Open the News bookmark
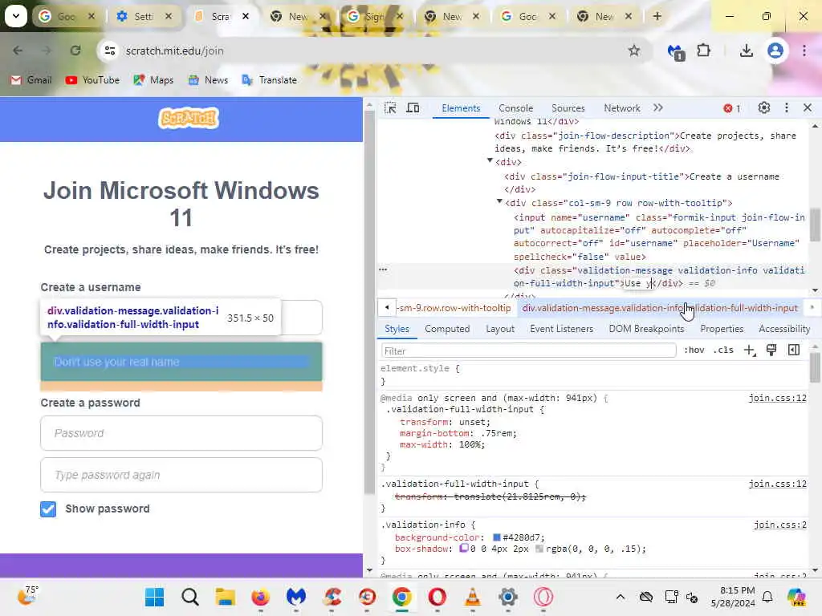 [x=208, y=80]
